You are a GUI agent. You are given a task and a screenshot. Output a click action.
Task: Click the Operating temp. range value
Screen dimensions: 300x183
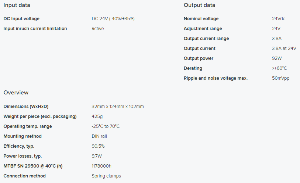click(x=106, y=126)
